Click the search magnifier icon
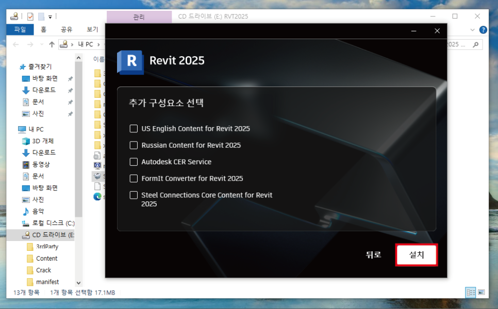The width and height of the screenshot is (498, 309). [475, 45]
